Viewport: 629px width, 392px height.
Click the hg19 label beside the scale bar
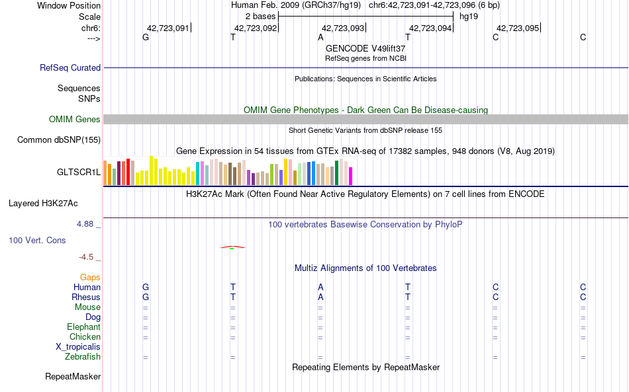coord(469,17)
